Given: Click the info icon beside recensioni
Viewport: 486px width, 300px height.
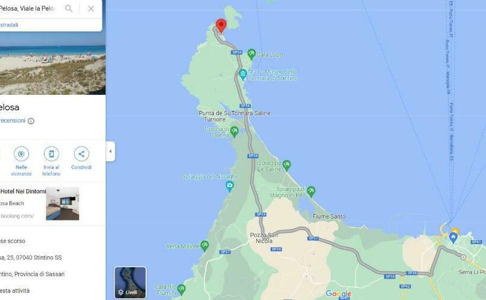Looking at the screenshot, I should click(31, 121).
